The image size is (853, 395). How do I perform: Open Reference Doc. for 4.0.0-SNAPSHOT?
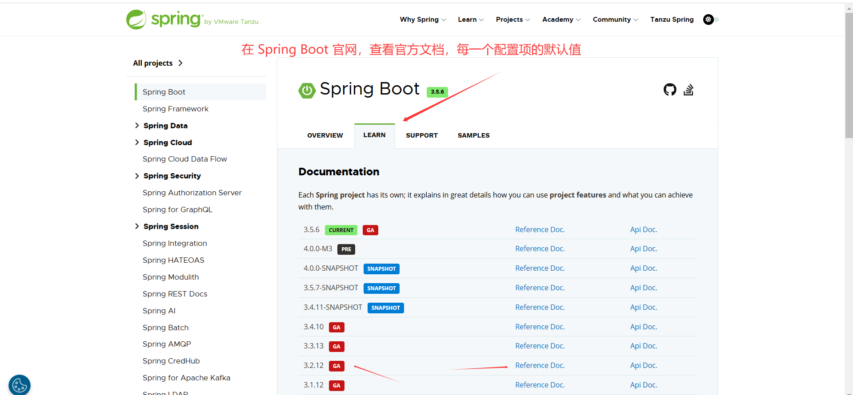pos(540,268)
